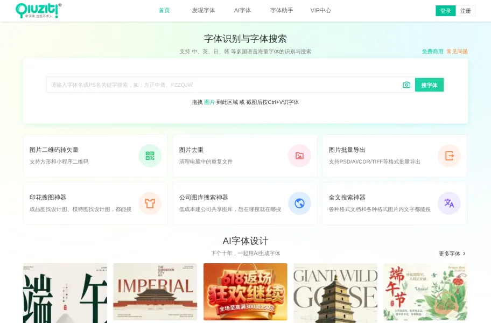Image resolution: width=491 pixels, height=323 pixels.
Task: Open camera image upload icon in search bar
Action: (x=406, y=85)
